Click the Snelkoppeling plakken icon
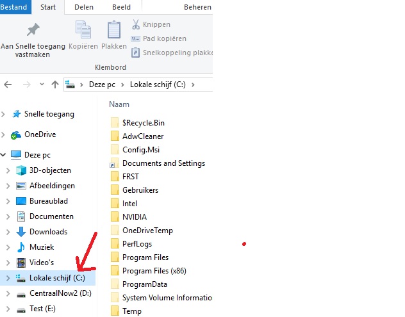Viewport: 405px width, 317px height. tap(136, 53)
